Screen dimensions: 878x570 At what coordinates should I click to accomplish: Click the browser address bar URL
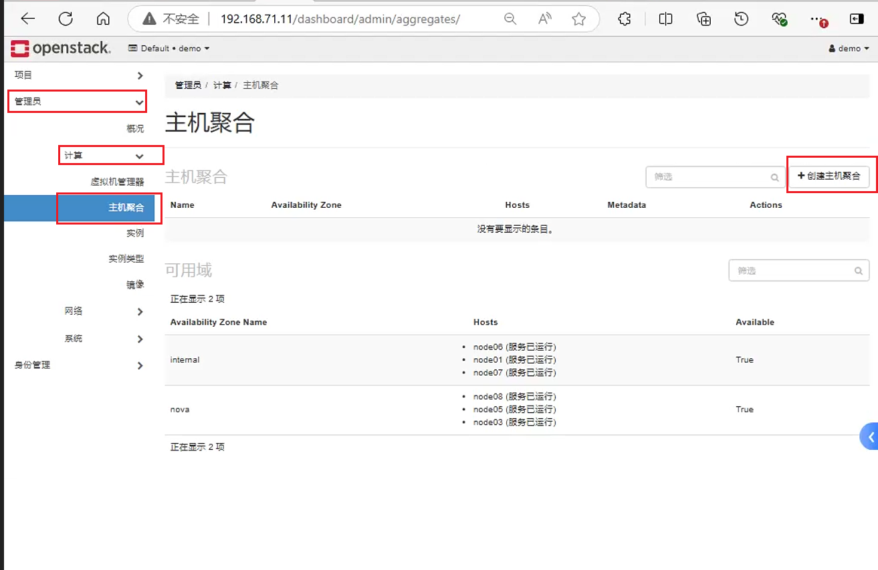tap(340, 19)
